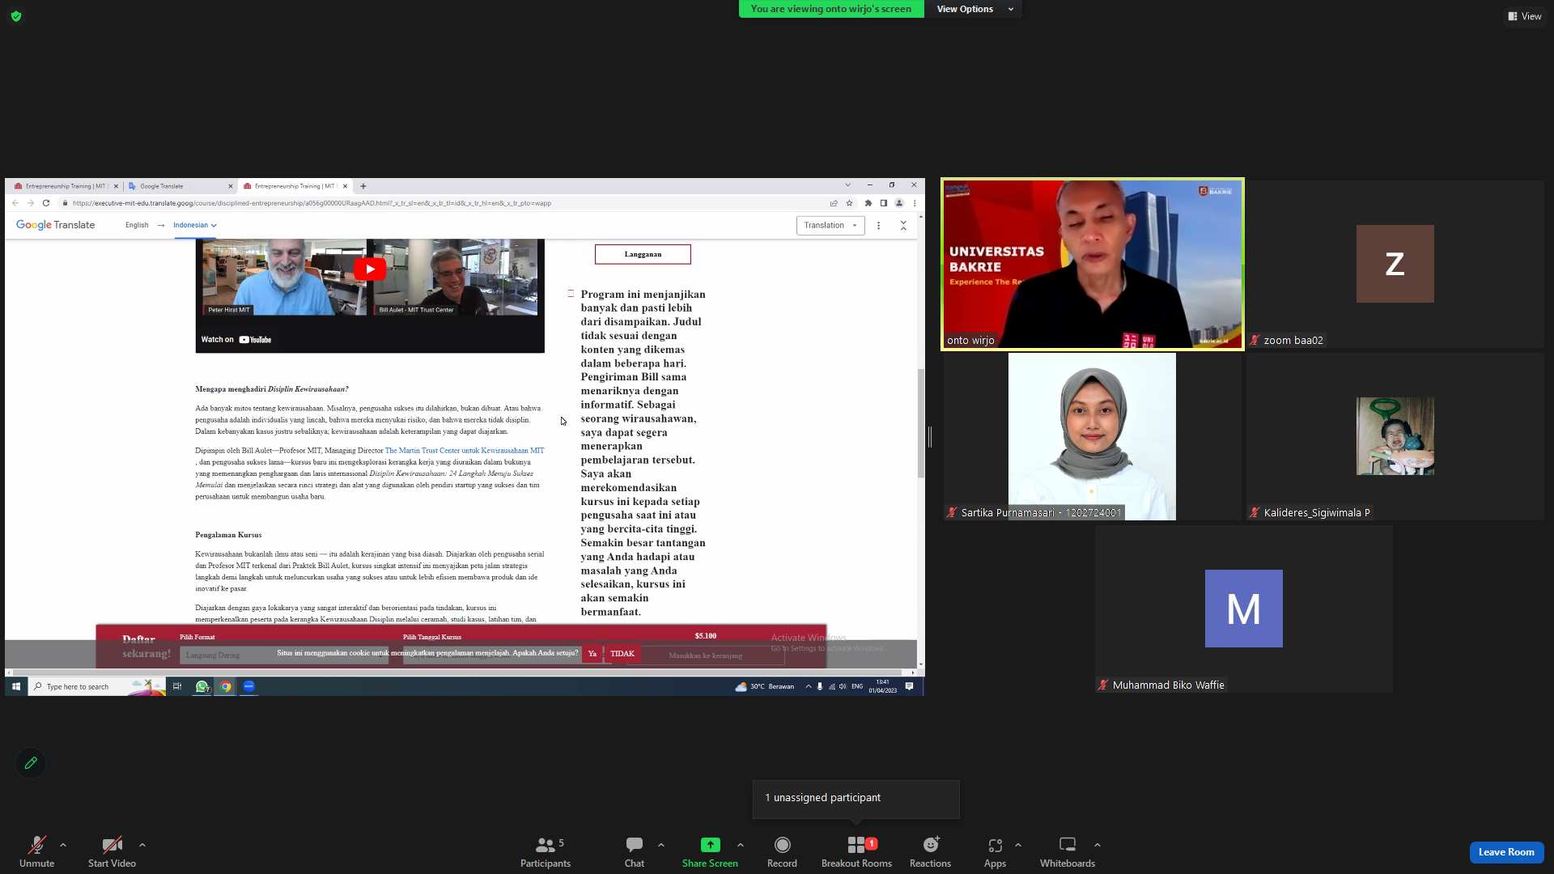Image resolution: width=1554 pixels, height=874 pixels.
Task: Click the Watch on YouTube link
Action: pos(236,340)
